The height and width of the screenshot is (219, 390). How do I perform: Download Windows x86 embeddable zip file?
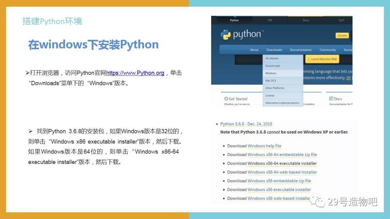279,181
